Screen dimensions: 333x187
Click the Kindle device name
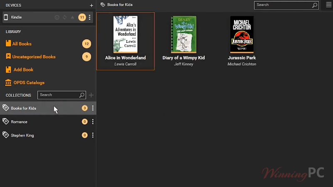click(x=16, y=17)
